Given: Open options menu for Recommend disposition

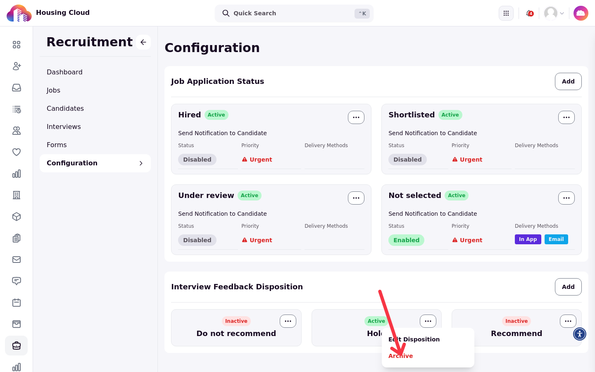Looking at the screenshot, I should 568,321.
